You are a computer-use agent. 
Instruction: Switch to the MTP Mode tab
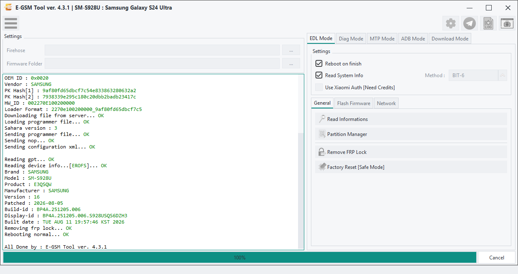(382, 39)
